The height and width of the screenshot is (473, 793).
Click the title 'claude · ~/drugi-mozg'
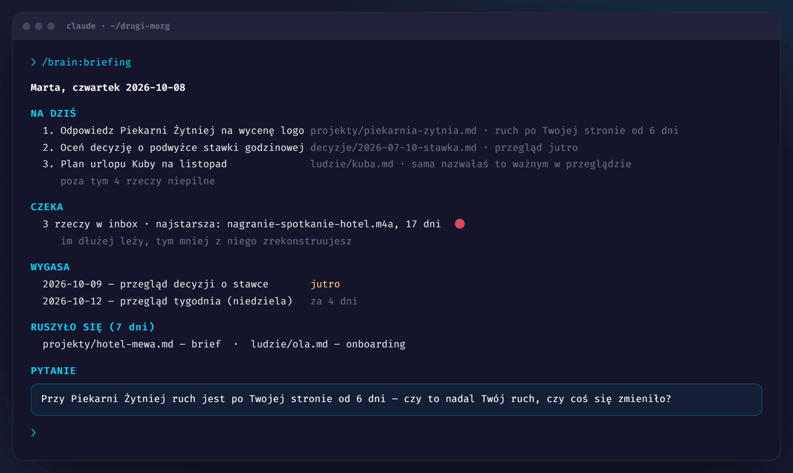pos(118,26)
